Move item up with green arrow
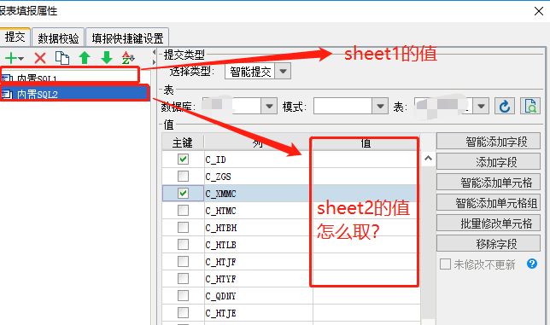The width and height of the screenshot is (550, 325). (85, 58)
